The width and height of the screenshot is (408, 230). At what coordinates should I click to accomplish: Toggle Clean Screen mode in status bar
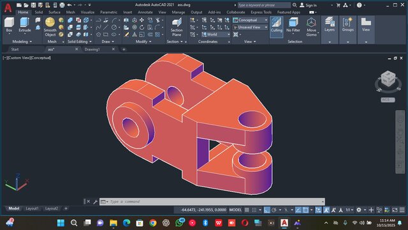pos(395,210)
